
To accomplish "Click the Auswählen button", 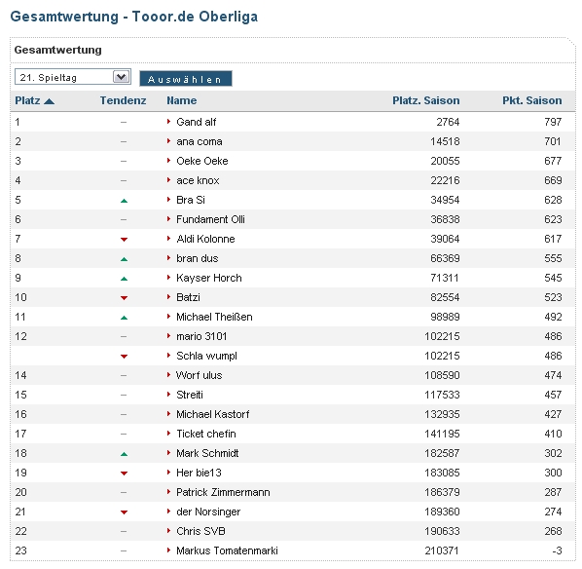I will [x=186, y=79].
